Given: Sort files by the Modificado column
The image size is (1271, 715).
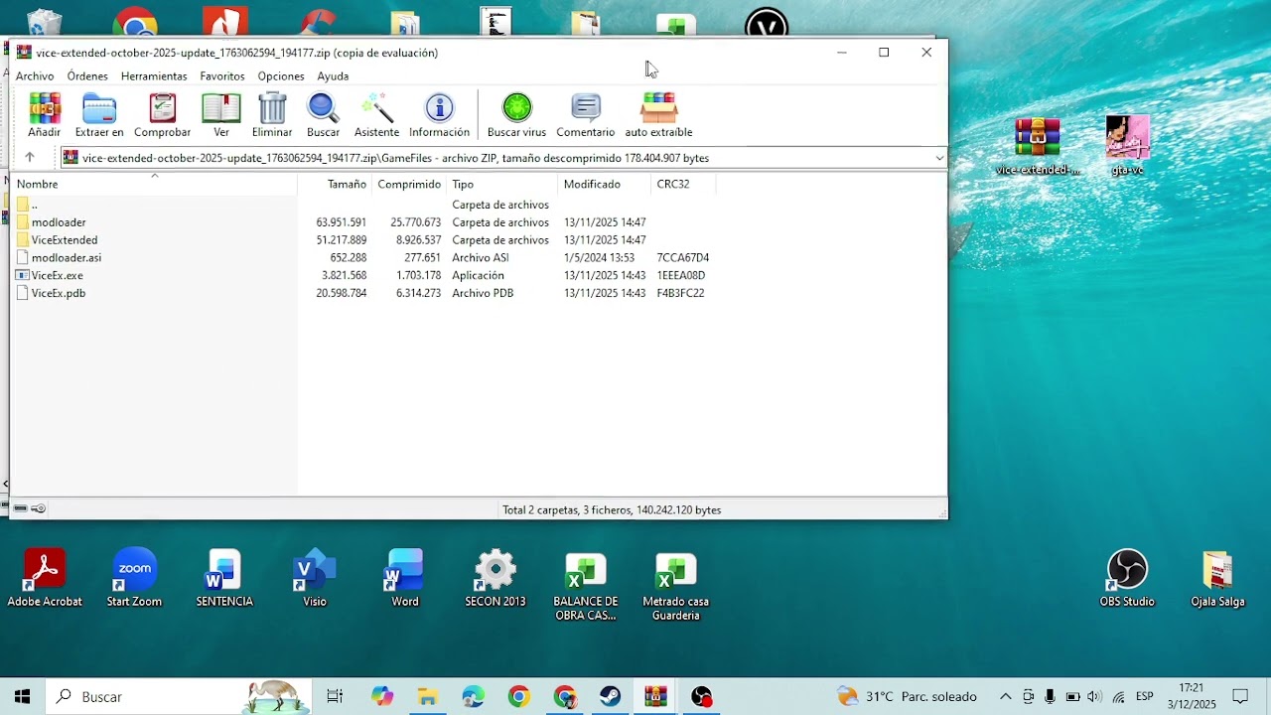Looking at the screenshot, I should coord(605,184).
